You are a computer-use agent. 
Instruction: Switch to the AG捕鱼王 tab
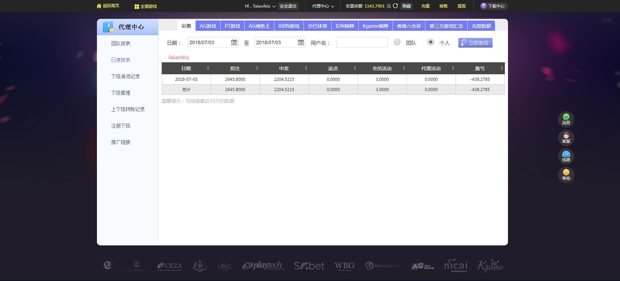tap(259, 26)
